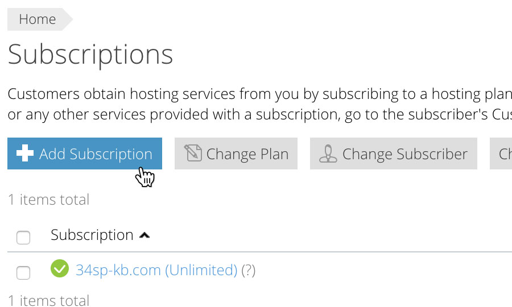Screen dimensions: 512x307
Task: Click the 'Customers obtain hosting services' description line
Action: coord(259,94)
